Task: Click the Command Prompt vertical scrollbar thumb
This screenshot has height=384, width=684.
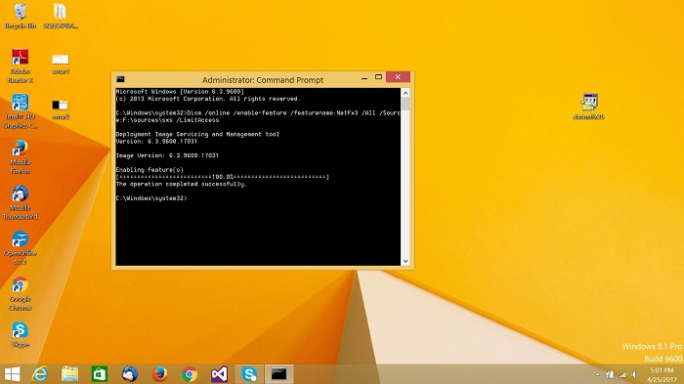Action: [406, 104]
